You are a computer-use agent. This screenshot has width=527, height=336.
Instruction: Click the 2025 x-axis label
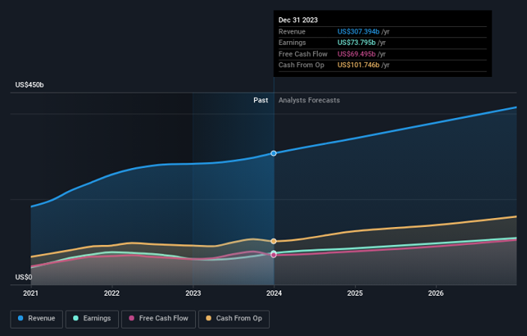pyautogui.click(x=355, y=293)
